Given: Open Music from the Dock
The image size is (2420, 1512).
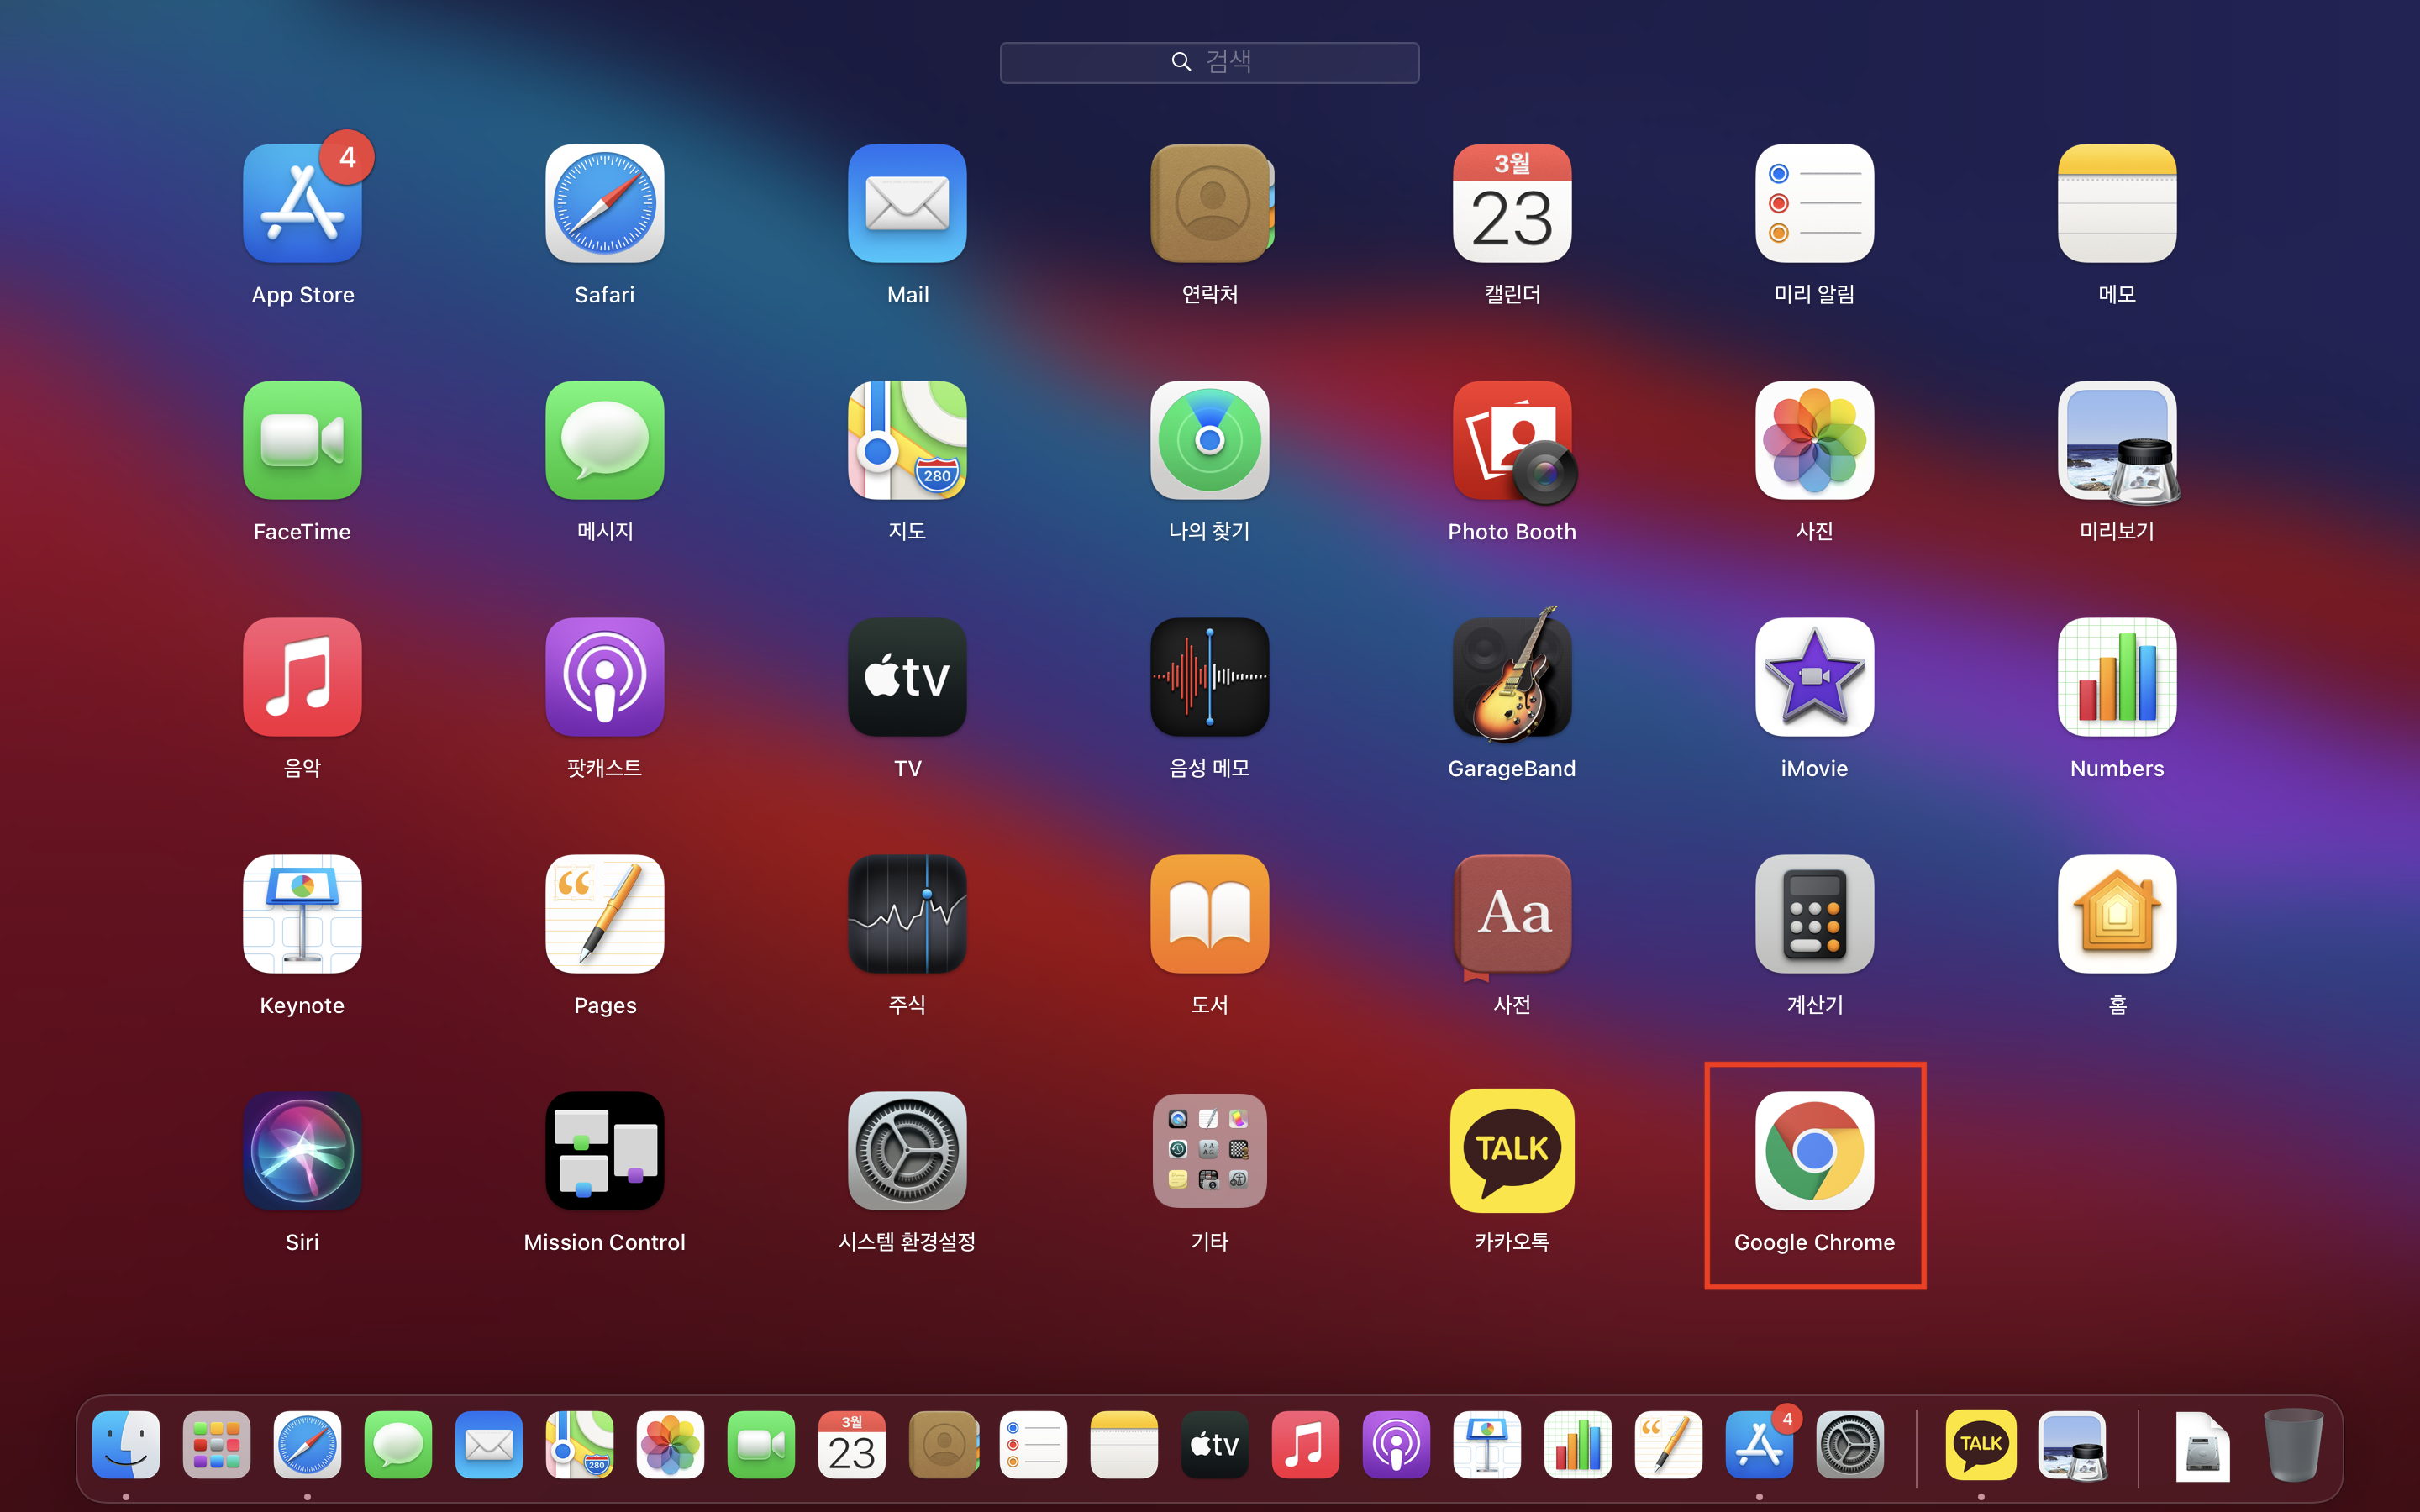Looking at the screenshot, I should click(1305, 1445).
